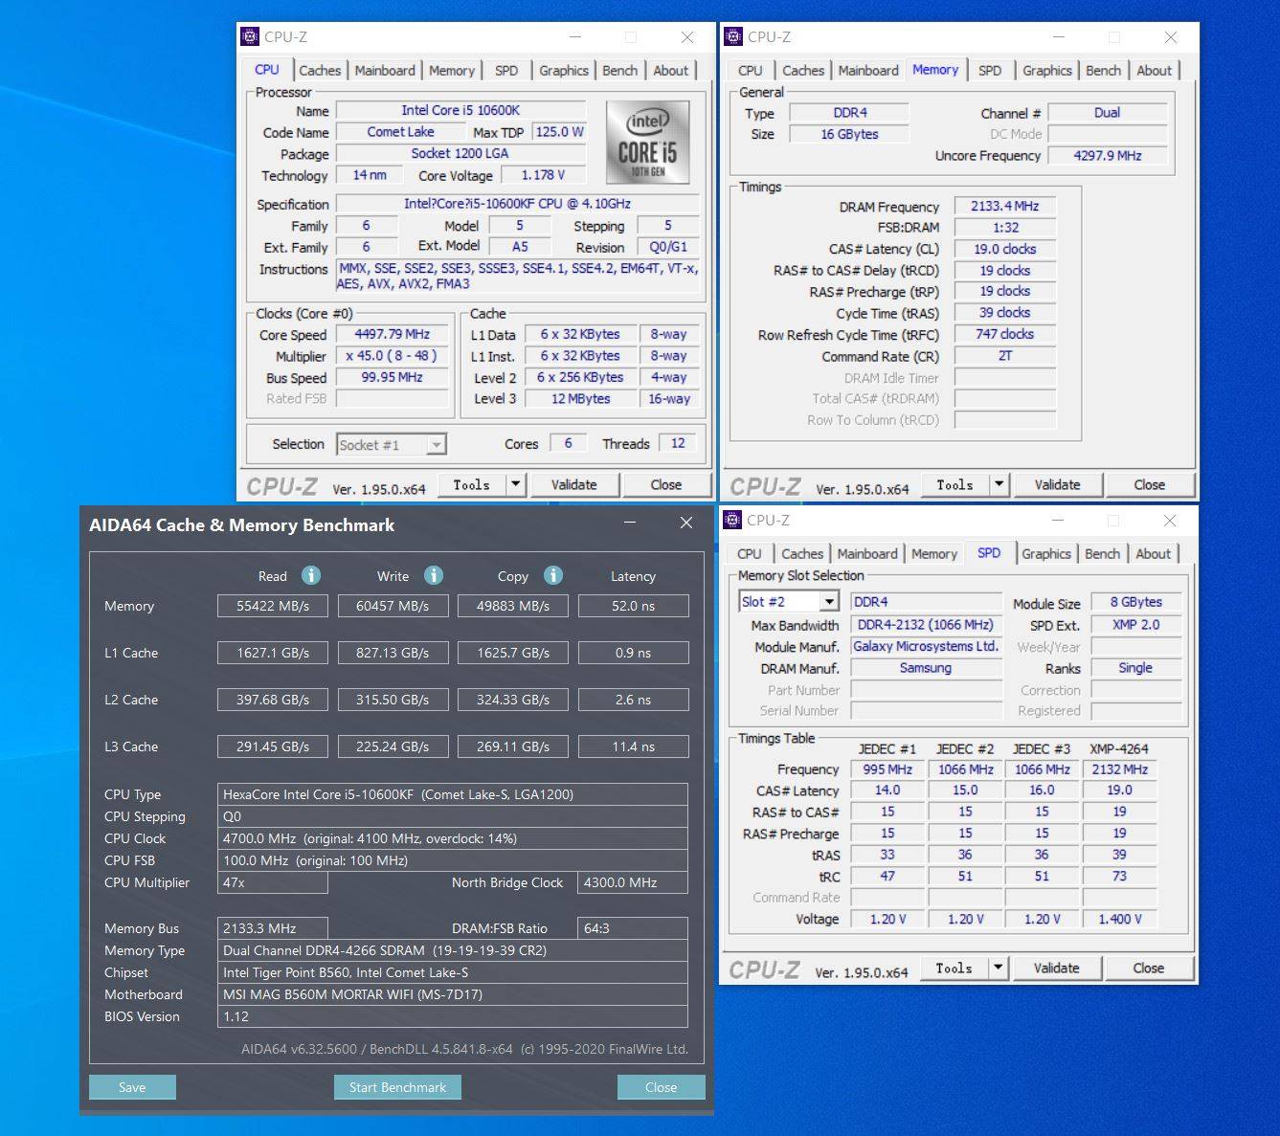Open About tab in SPD window
Viewport: 1280px width, 1136px height.
[x=1154, y=554]
